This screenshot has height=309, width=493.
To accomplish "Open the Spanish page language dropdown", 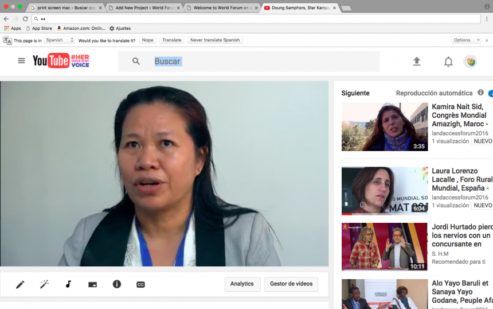I will point(60,40).
